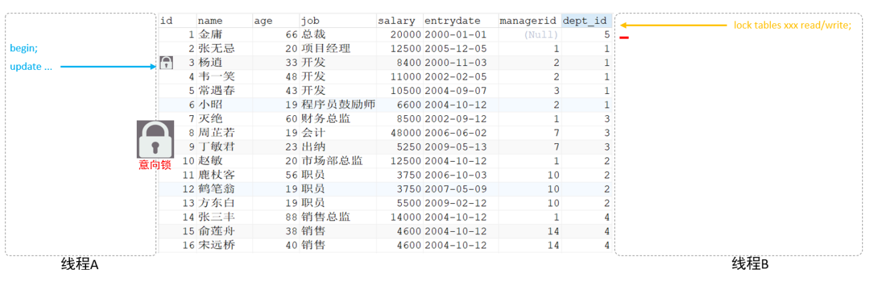Select the salary column header

click(x=396, y=21)
